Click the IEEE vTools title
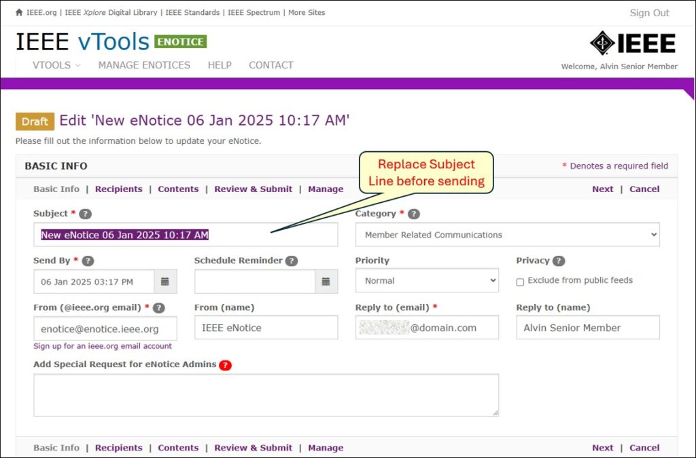 [x=82, y=41]
